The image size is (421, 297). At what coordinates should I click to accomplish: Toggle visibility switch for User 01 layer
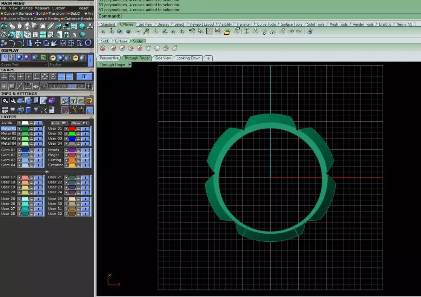(x=86, y=129)
